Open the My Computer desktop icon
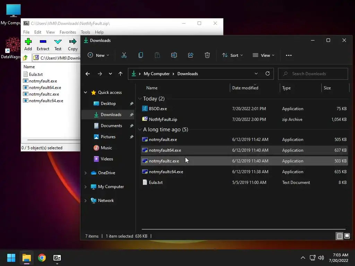355x266 pixels. click(x=13, y=14)
